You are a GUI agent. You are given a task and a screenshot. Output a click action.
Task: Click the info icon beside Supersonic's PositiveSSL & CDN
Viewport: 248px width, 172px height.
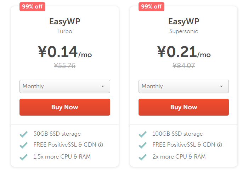[220, 145]
